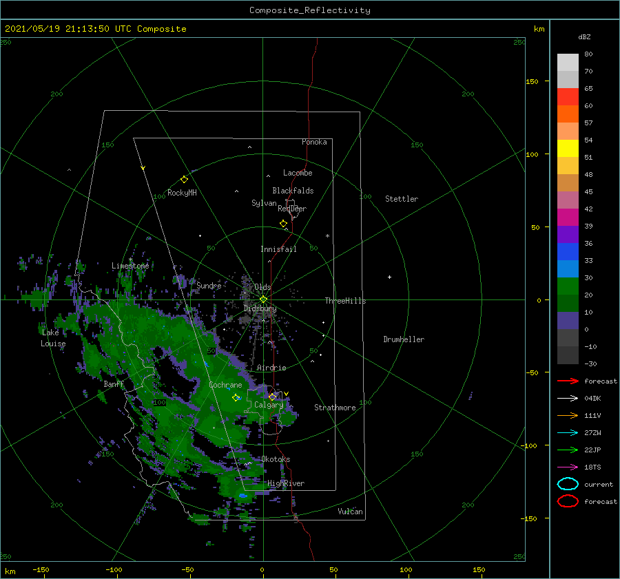Click the HighRiver city label
The height and width of the screenshot is (579, 620).
click(286, 483)
